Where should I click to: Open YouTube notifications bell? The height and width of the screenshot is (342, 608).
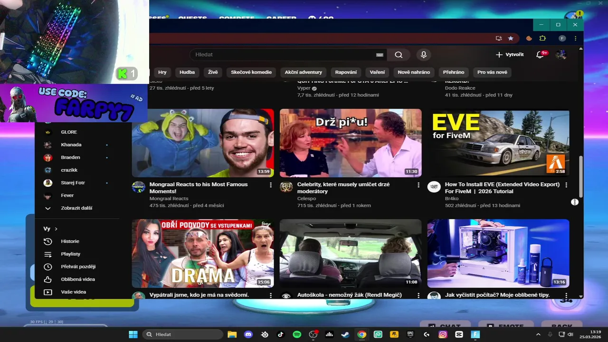click(540, 55)
